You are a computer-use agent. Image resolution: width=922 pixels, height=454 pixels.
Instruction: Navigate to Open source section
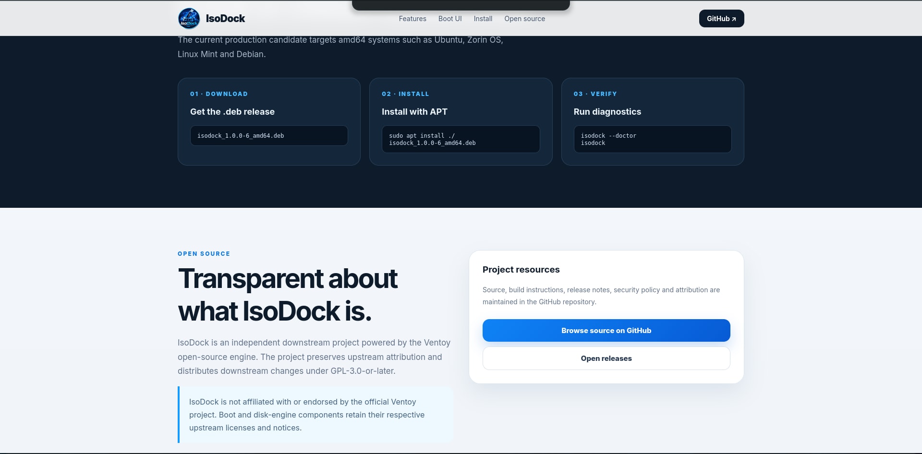click(524, 19)
